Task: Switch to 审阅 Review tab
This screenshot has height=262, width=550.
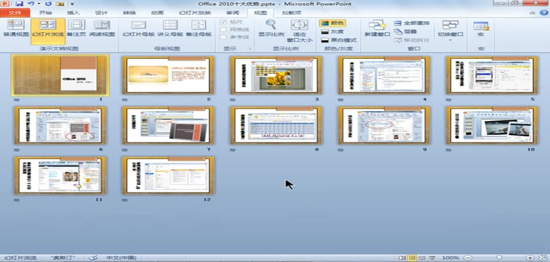Action: click(232, 12)
